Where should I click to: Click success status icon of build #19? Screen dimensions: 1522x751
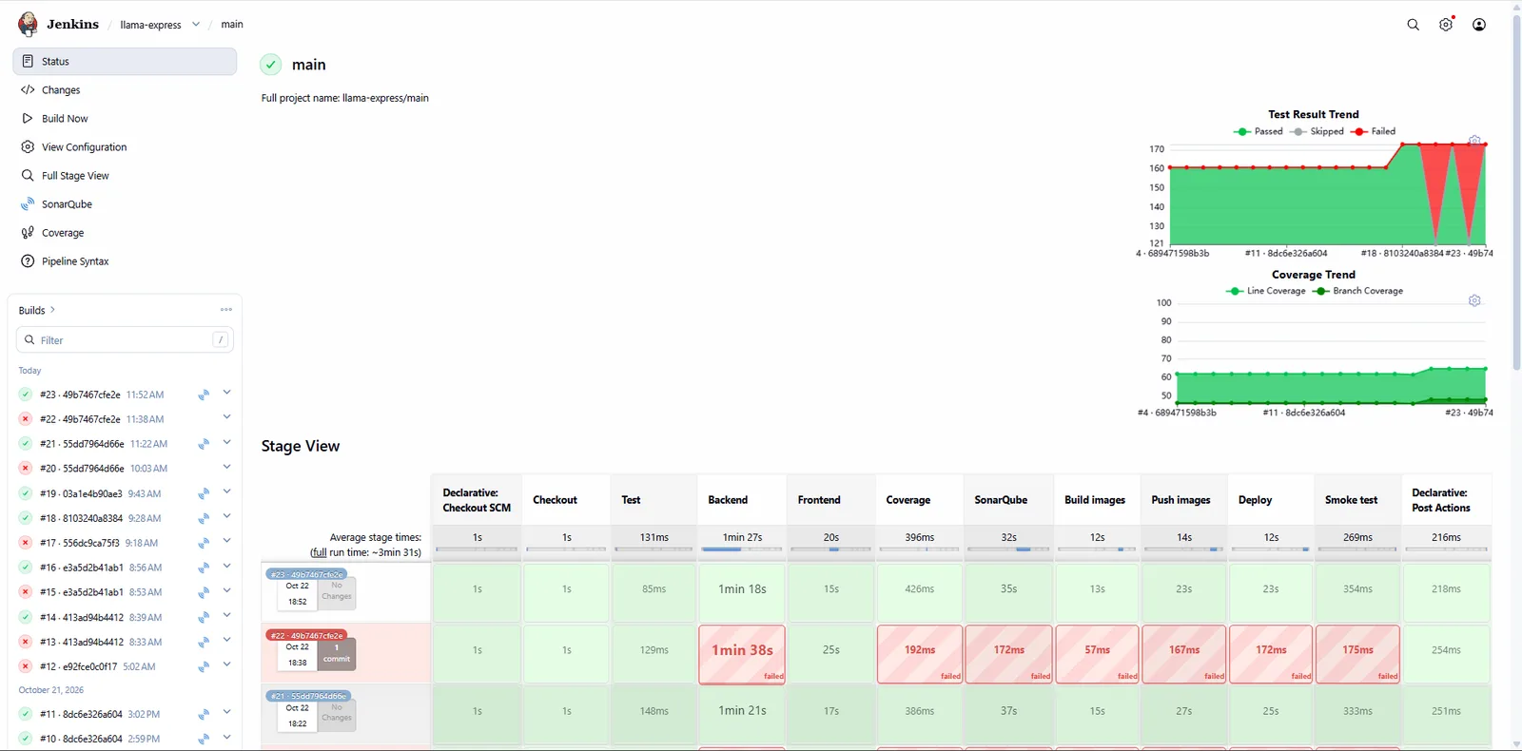click(x=26, y=493)
